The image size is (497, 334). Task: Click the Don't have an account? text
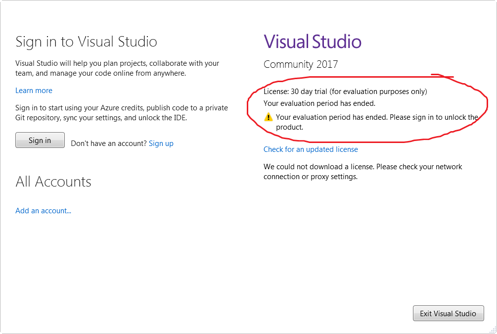(108, 143)
